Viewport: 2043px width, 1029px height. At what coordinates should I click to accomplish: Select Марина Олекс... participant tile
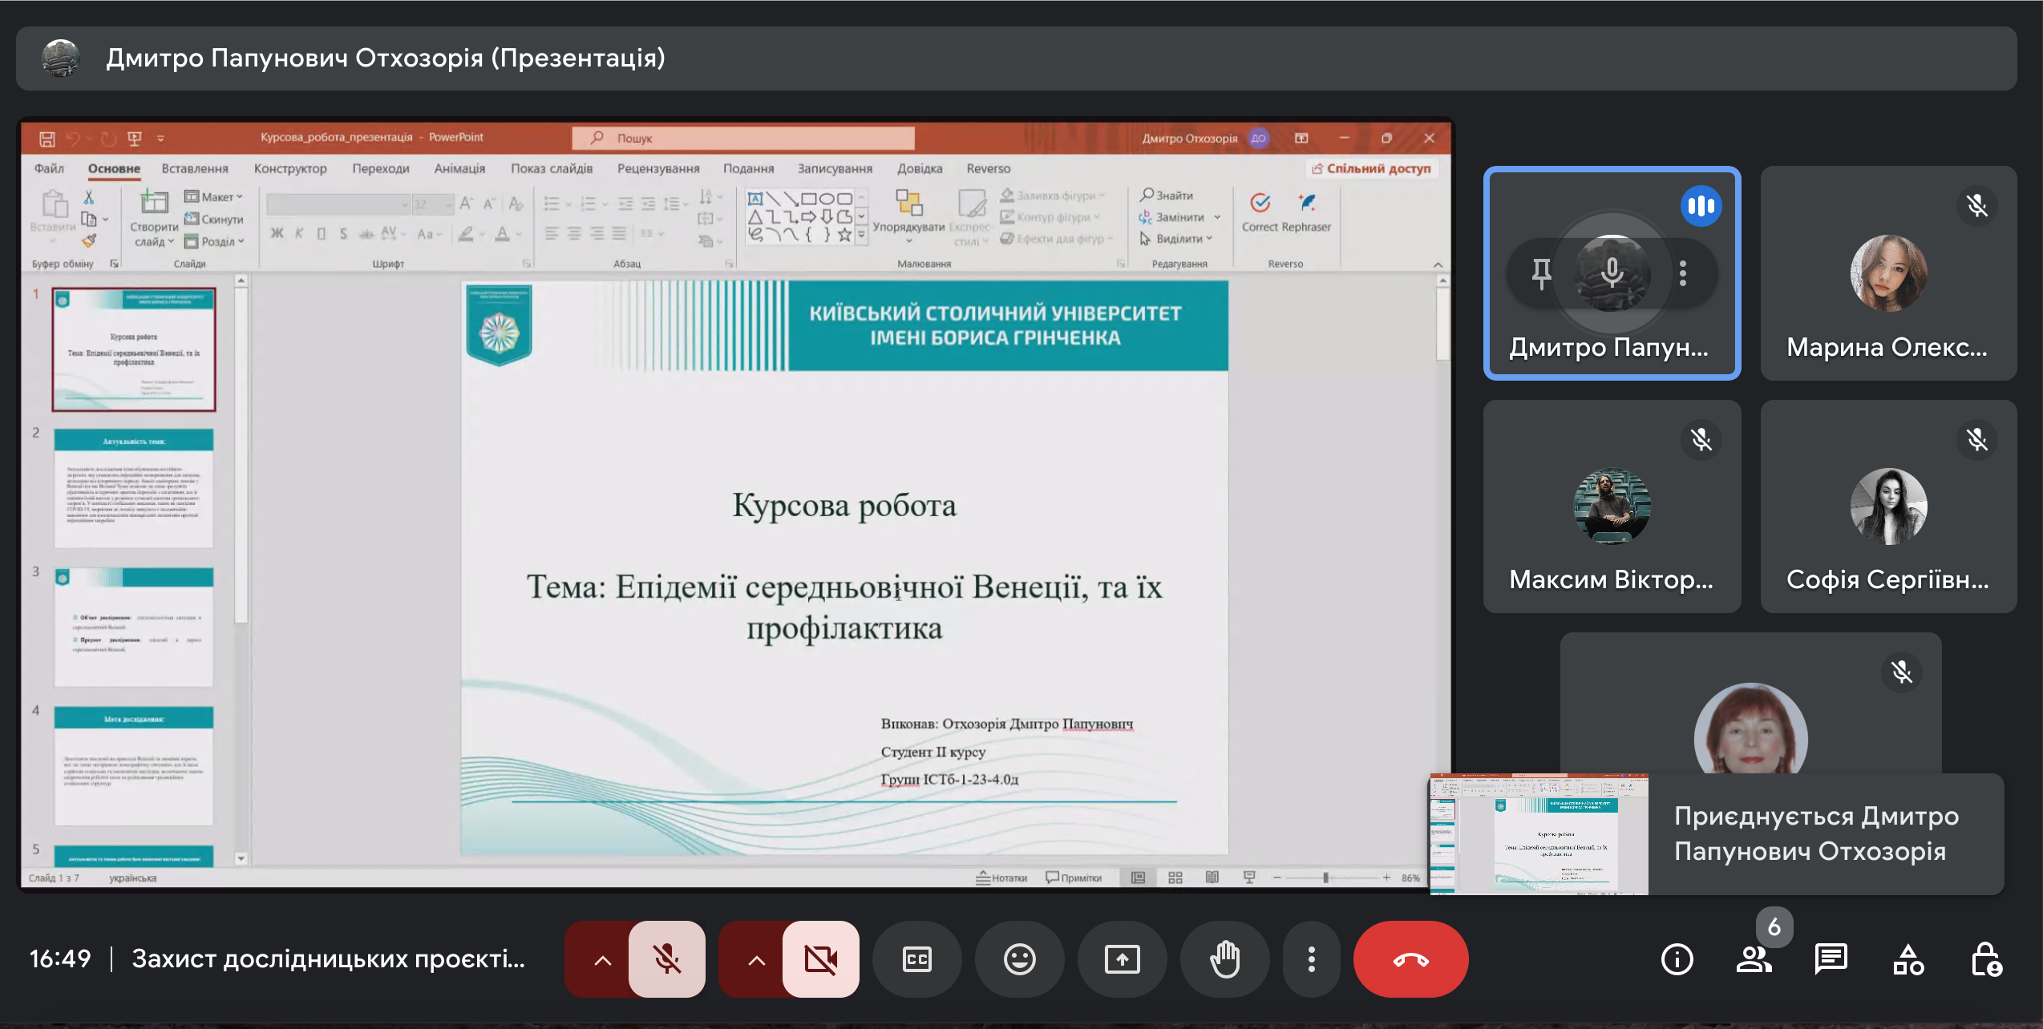point(1888,273)
